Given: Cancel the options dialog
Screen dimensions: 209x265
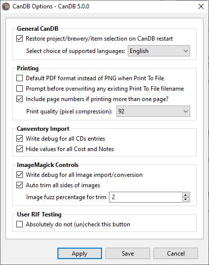Looking at the screenshot, I should point(176,253).
